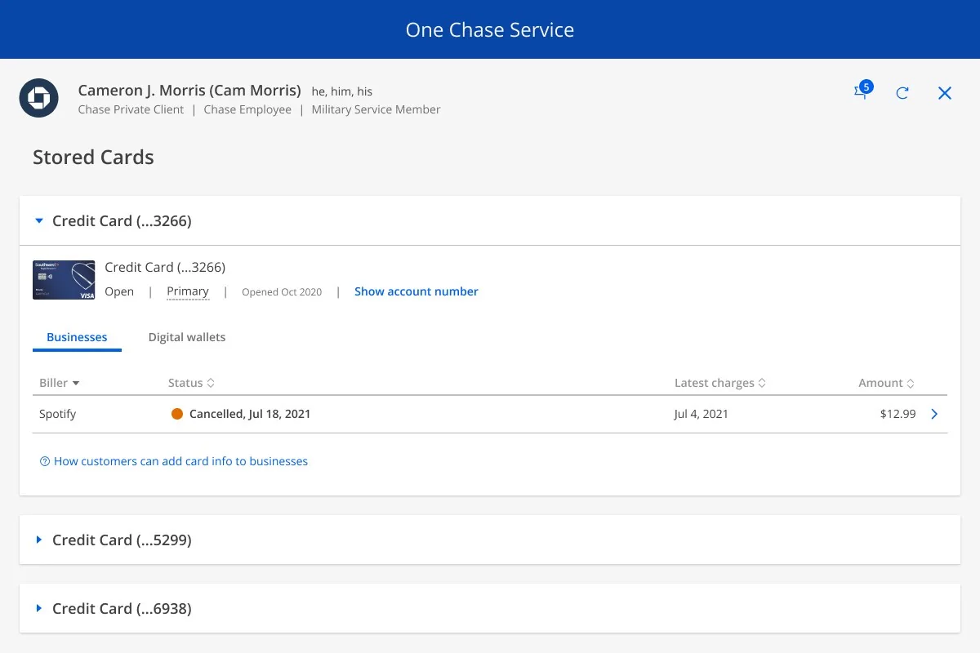Screen dimensions: 980x653
Task: Switch to the Digital wallets tab
Action: pos(187,337)
